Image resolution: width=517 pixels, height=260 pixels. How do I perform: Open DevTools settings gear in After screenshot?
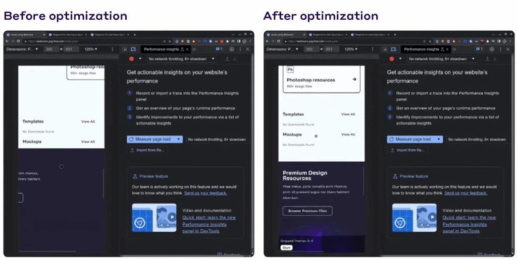point(492,49)
